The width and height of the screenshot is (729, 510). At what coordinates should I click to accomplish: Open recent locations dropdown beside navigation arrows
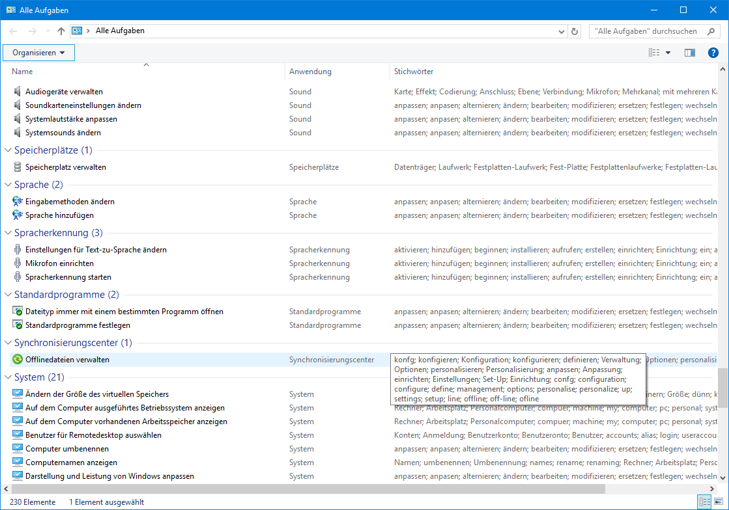point(48,31)
